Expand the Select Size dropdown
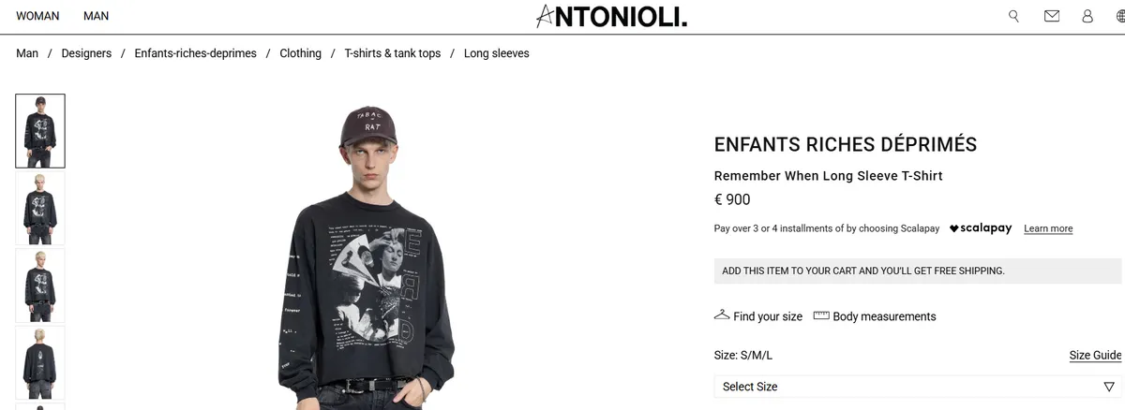The width and height of the screenshot is (1125, 410). [x=918, y=387]
